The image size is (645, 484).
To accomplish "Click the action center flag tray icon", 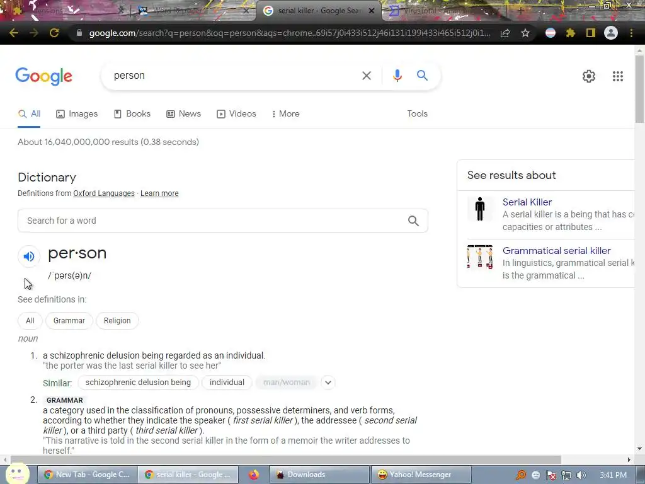I will tap(551, 475).
